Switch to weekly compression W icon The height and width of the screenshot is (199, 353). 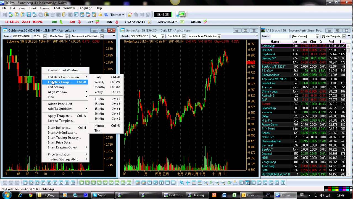pos(241,183)
